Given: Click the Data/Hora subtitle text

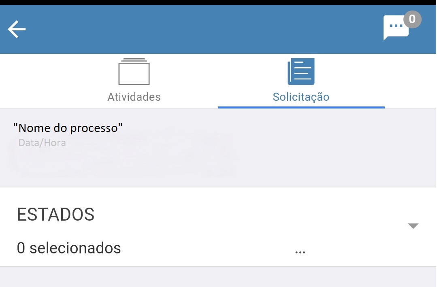Looking at the screenshot, I should (42, 142).
